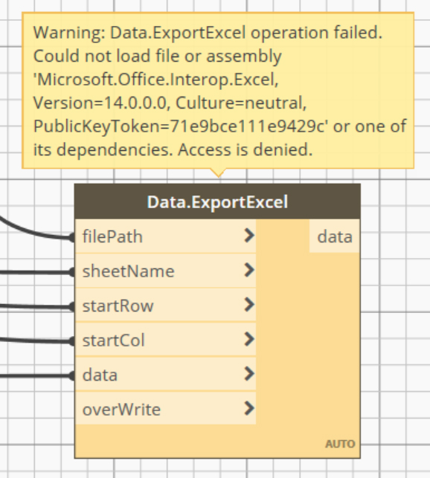Toggle the overWrite port chevron
The width and height of the screenshot is (430, 478).
249,408
